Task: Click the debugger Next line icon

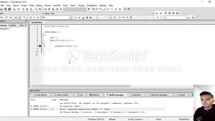Action: coord(97,9)
